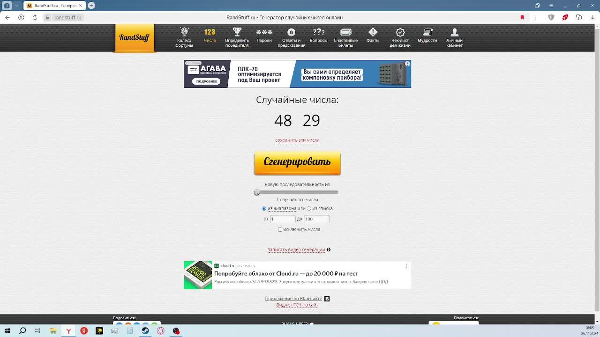Click the red bookmark icon

(522, 17)
